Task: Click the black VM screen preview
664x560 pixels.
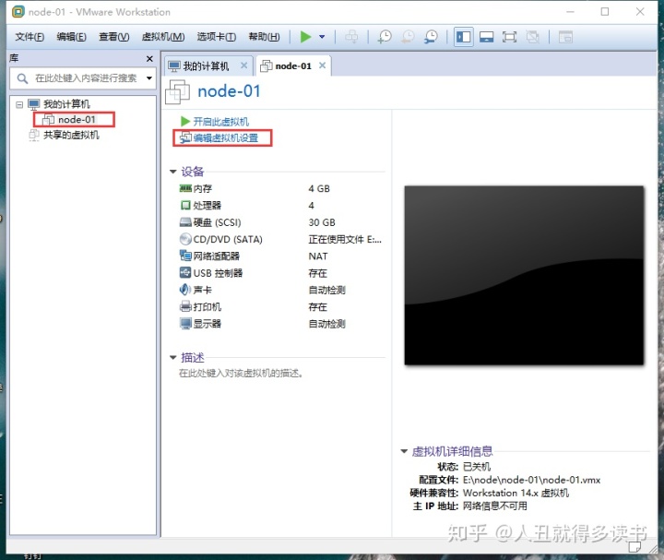Action: [x=524, y=275]
